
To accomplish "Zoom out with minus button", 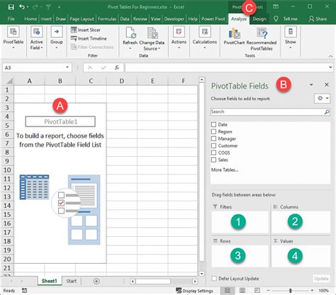I will click(268, 291).
